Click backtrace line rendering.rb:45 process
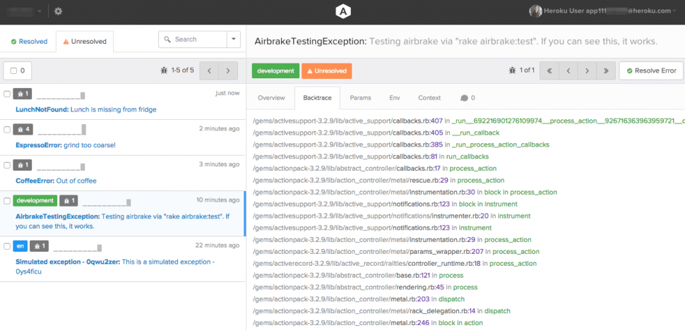Image resolution: width=685 pixels, height=330 pixels. [365, 287]
